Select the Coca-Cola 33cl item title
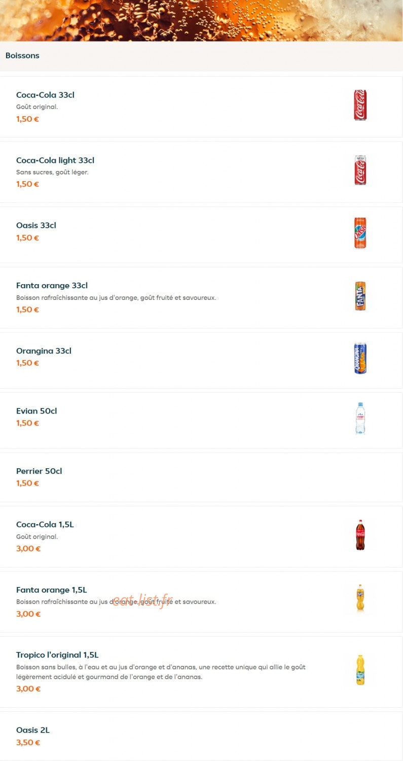The height and width of the screenshot is (761, 403). click(46, 95)
